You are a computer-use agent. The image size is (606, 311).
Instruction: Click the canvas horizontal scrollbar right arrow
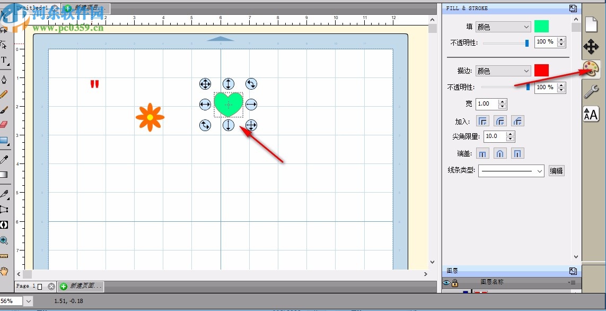[426, 274]
